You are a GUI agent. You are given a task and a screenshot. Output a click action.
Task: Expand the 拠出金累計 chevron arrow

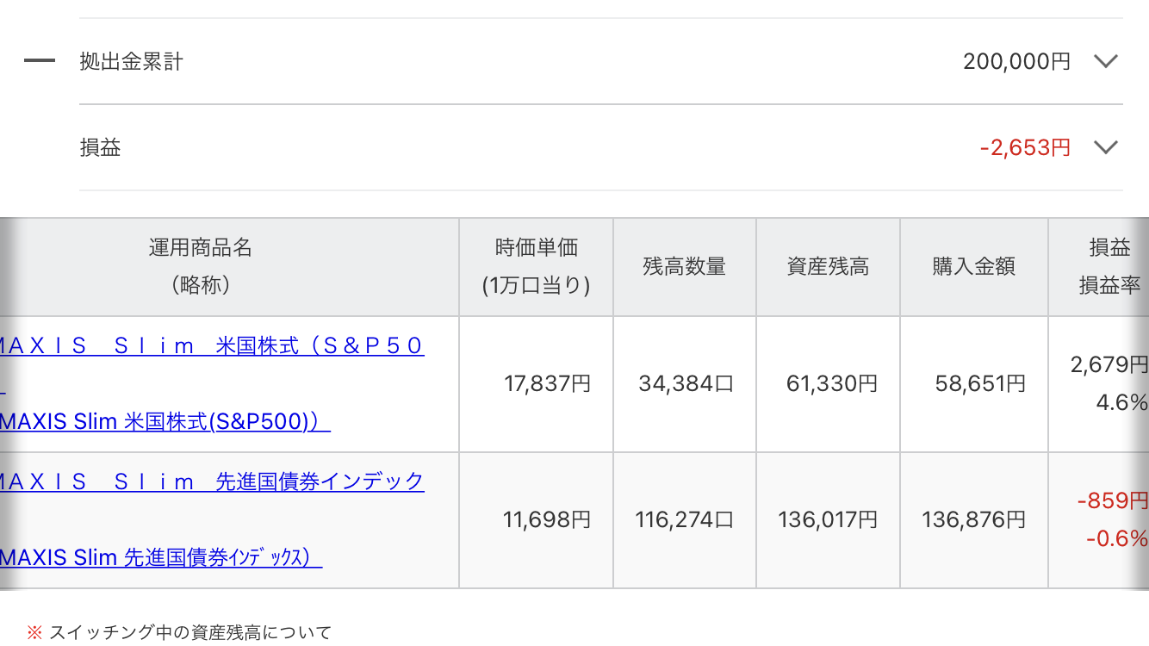[x=1105, y=61]
